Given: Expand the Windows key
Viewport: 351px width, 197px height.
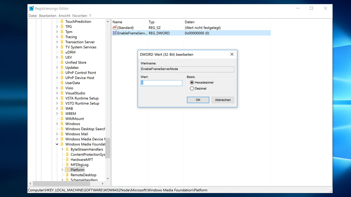Looking at the screenshot, I should pyautogui.click(x=57, y=124).
